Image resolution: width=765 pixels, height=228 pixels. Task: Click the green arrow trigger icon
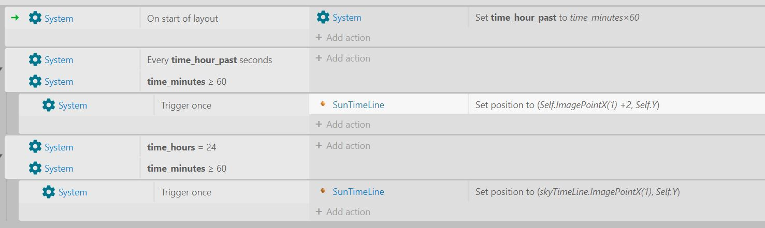[x=15, y=18]
